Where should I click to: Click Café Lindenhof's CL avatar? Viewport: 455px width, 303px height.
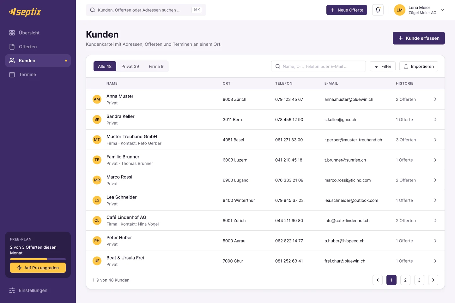pos(97,220)
